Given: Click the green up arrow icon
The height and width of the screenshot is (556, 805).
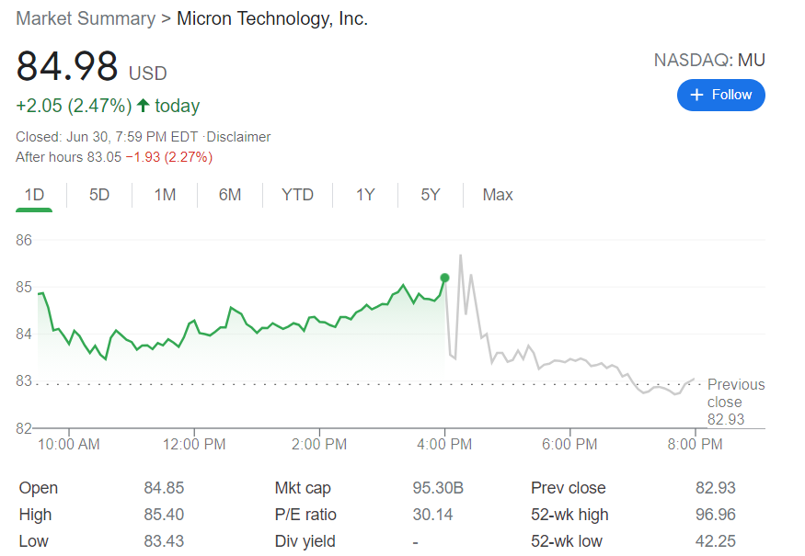Looking at the screenshot, I should click(x=143, y=106).
